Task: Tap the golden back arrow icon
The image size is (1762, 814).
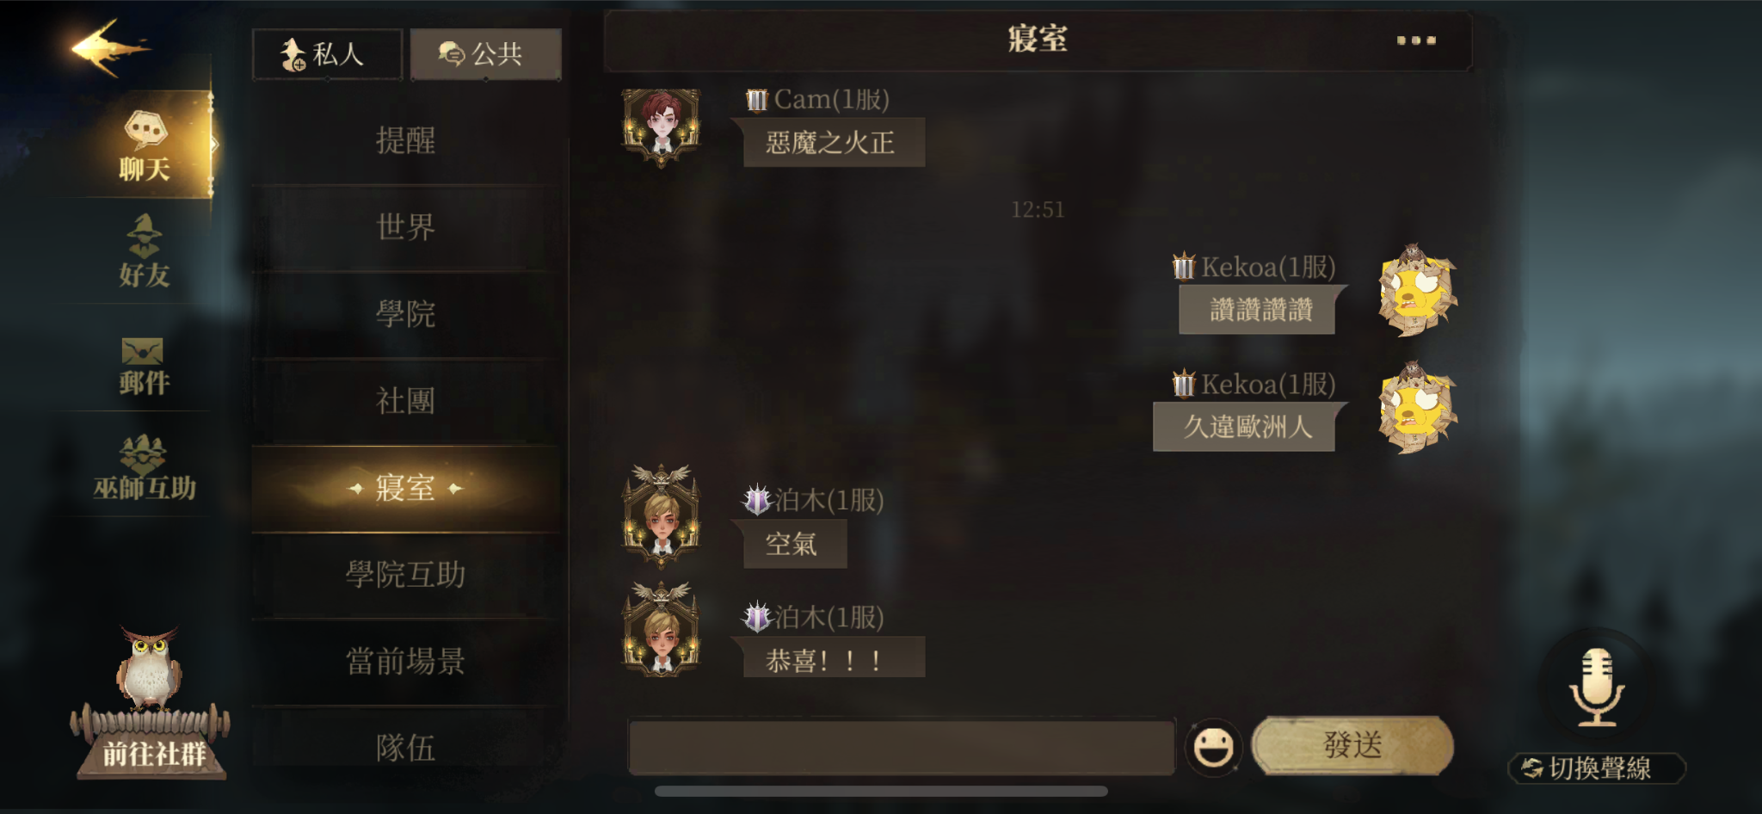Action: coord(110,47)
